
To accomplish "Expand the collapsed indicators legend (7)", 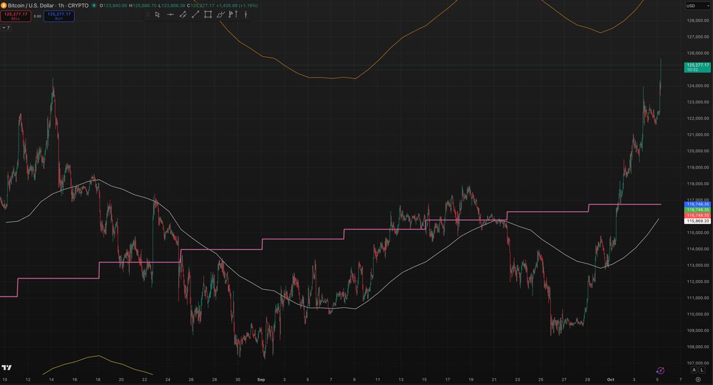I will coord(6,27).
